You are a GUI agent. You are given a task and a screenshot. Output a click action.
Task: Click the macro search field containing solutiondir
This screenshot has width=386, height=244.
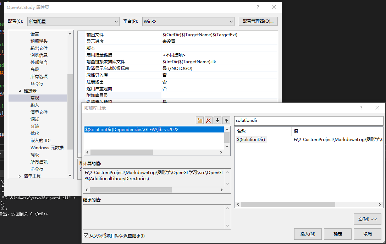308,121
